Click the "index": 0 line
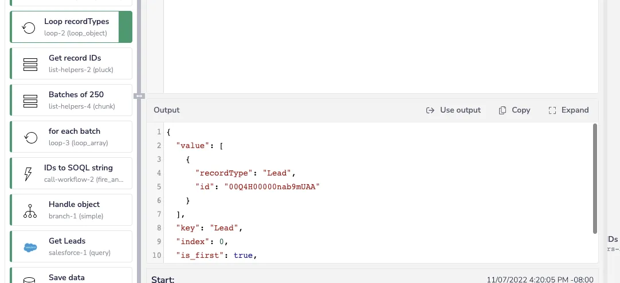620x283 pixels. pos(202,242)
